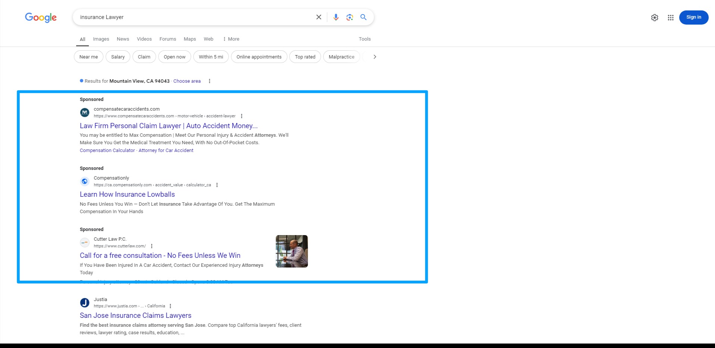Expand the More search menu
This screenshot has height=348, width=715.
(x=231, y=39)
